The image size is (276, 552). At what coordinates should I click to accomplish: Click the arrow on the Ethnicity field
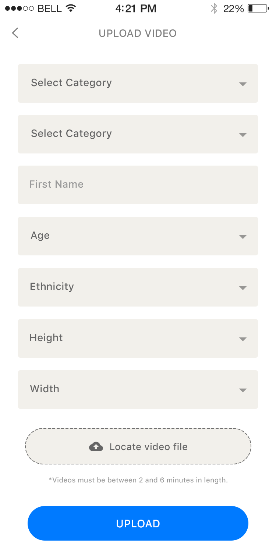[243, 288]
